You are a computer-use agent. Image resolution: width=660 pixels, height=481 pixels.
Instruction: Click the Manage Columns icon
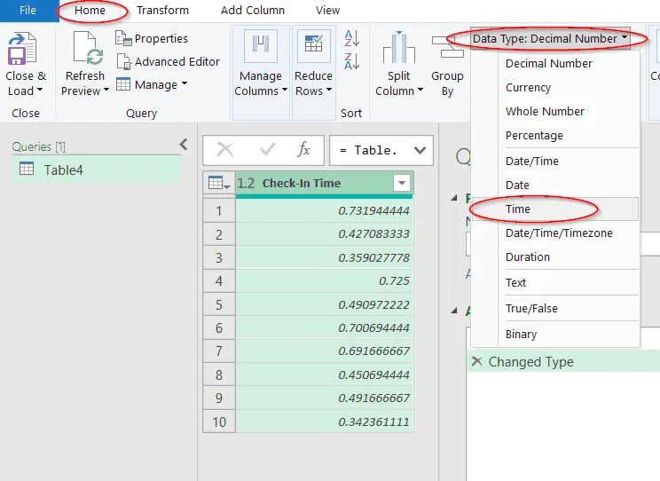coord(261,45)
